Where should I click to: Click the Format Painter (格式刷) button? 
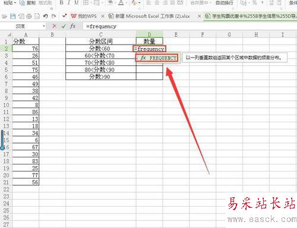click(45, 3)
